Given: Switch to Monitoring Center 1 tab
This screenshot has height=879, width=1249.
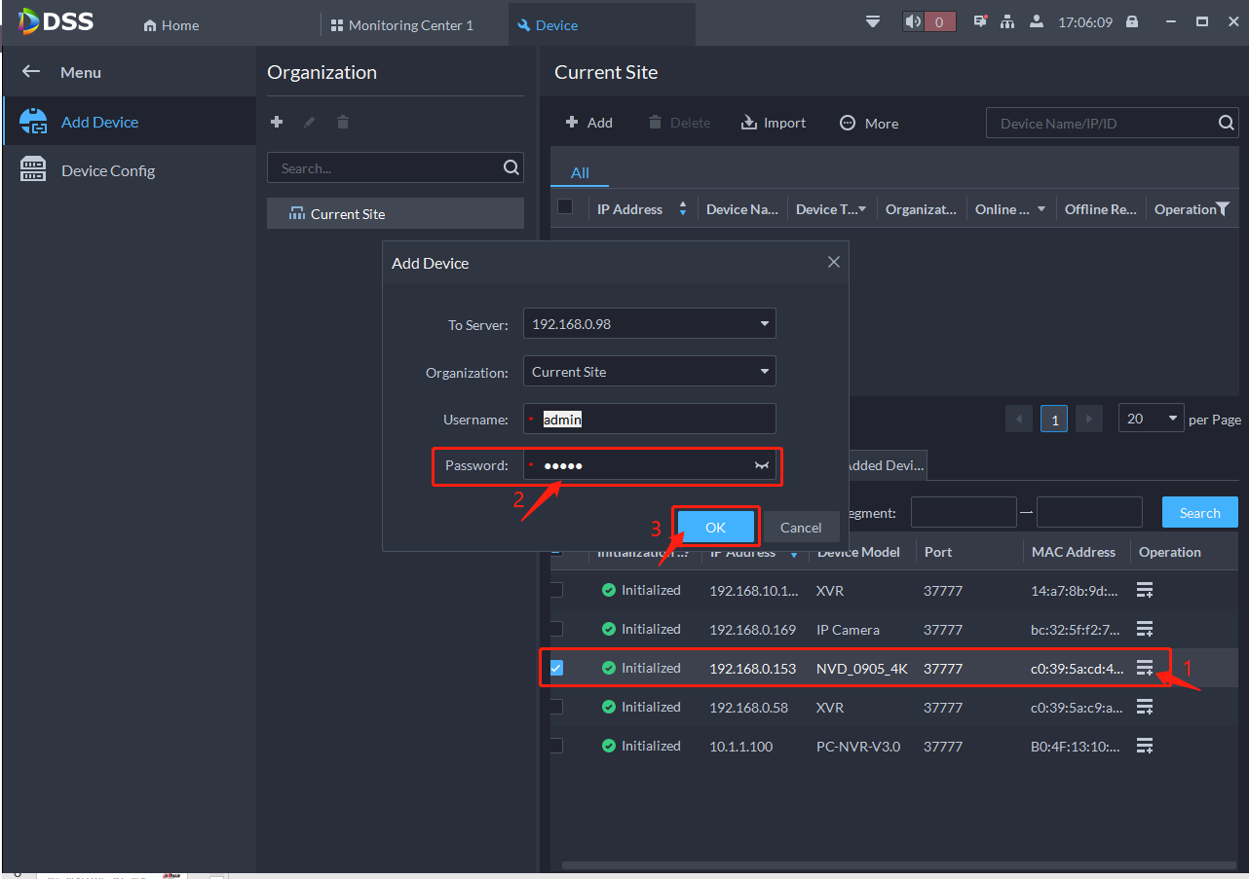Looking at the screenshot, I should 402,25.
